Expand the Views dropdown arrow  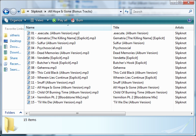[48, 20]
